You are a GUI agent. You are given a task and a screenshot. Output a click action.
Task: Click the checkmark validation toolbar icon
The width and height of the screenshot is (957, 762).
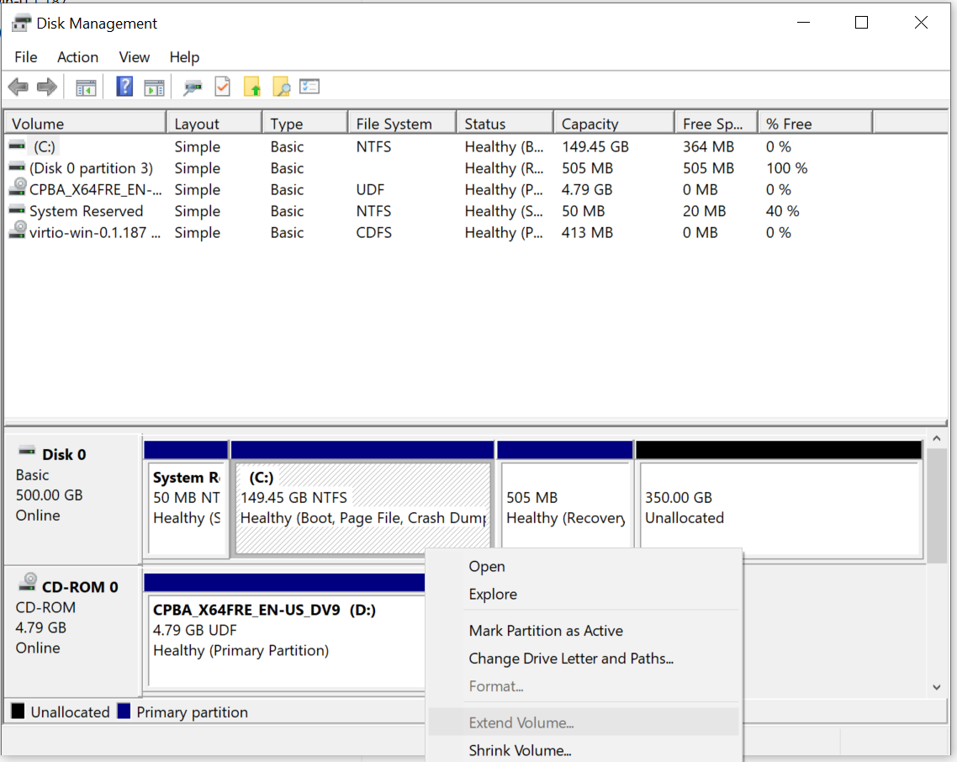[x=223, y=86]
